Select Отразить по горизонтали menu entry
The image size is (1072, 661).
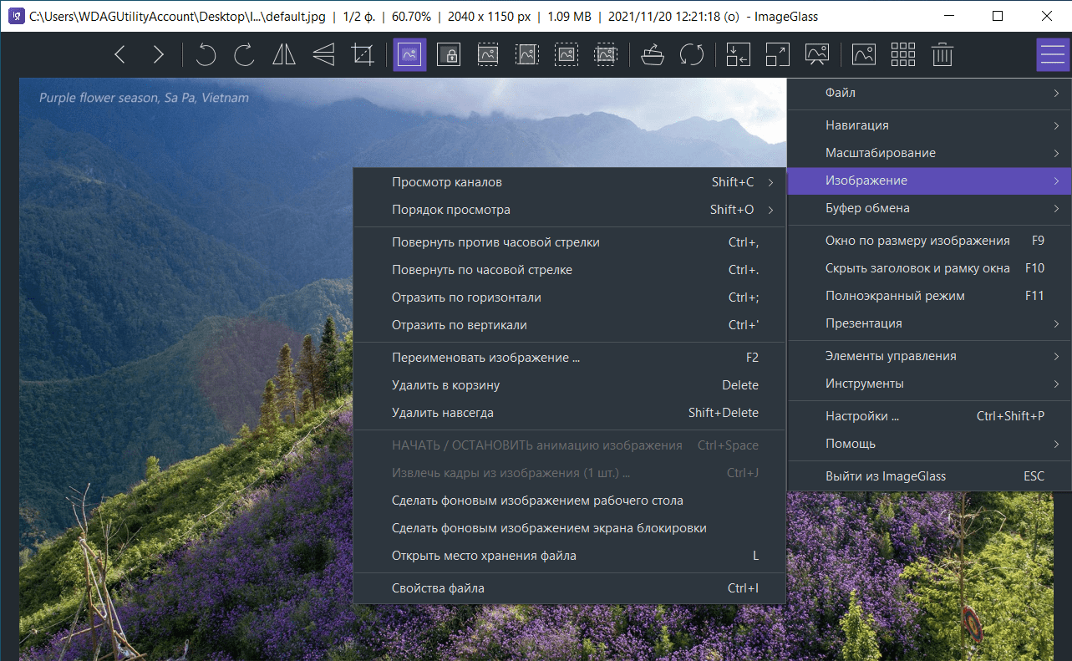tap(569, 297)
